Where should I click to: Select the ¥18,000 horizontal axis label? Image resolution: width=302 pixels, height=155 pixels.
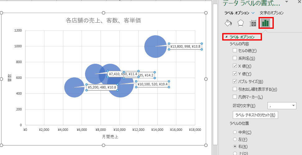[195, 130]
